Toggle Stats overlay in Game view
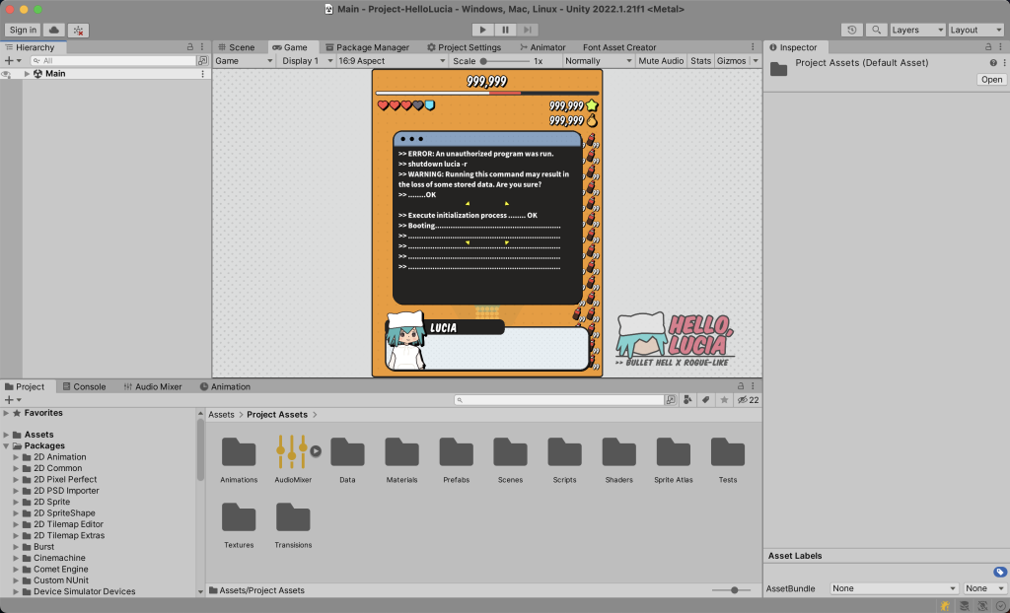 point(700,61)
